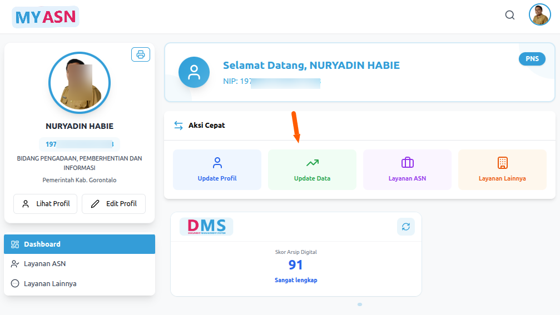Click the PNS status badge

[532, 59]
